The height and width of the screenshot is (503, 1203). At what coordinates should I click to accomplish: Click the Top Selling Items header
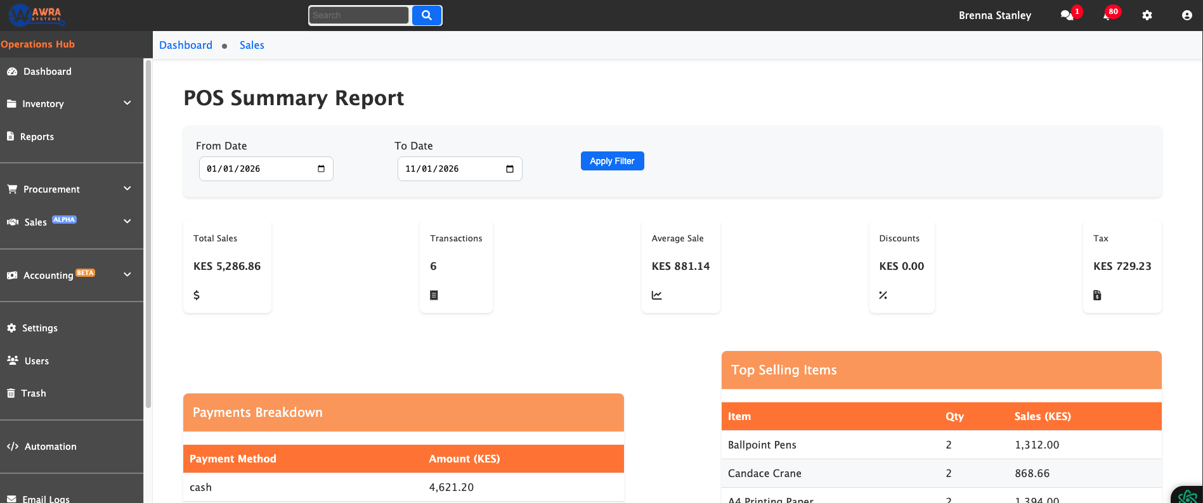coord(942,370)
